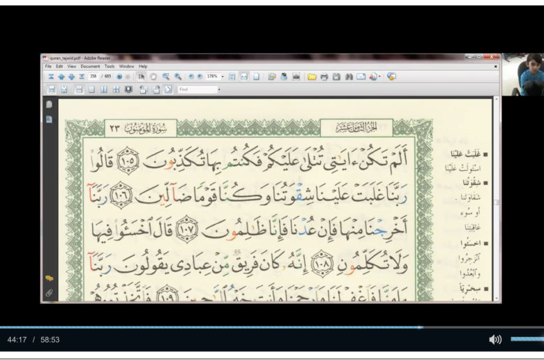Click the Find text field

pos(197,89)
